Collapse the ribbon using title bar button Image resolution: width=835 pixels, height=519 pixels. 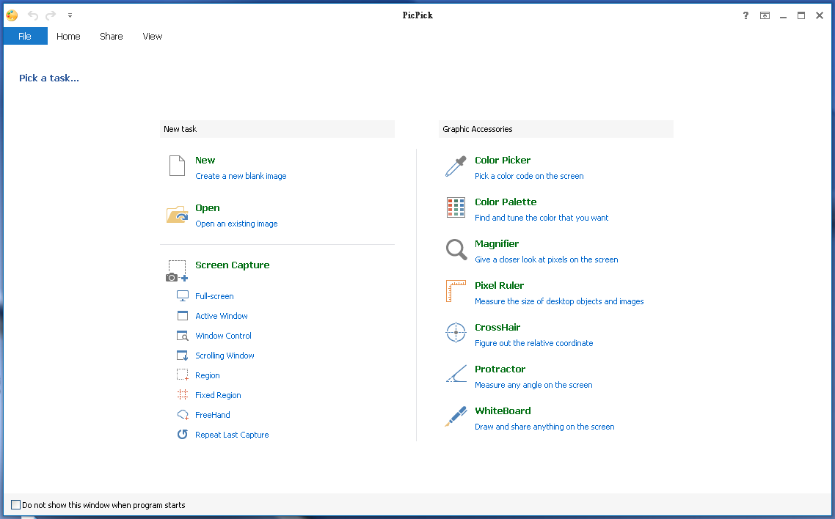765,15
